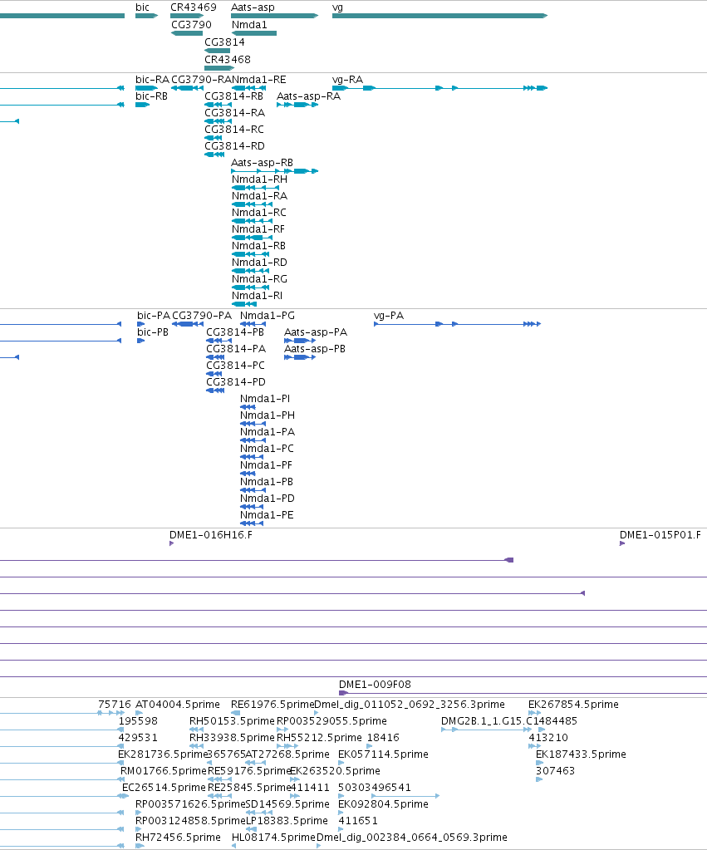707x850 pixels.
Task: Select the Aats-asp gene label
Action: click(x=253, y=7)
